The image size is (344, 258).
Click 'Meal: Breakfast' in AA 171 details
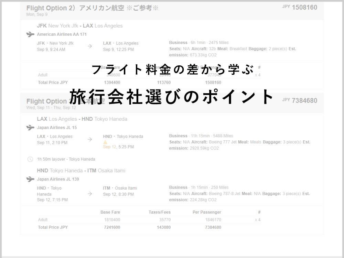pyautogui.click(x=232, y=49)
